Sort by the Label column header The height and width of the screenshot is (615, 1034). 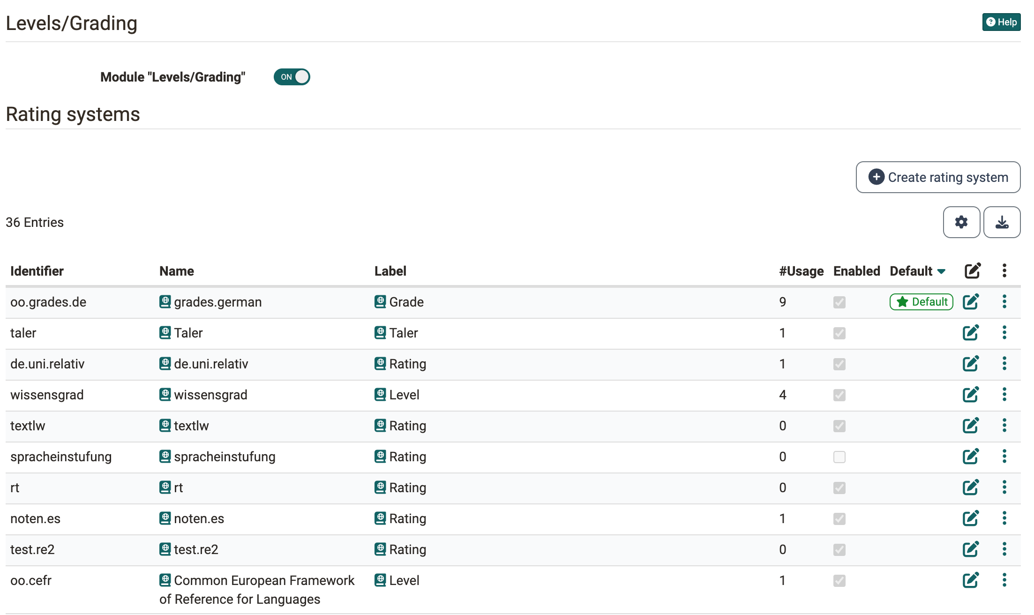pyautogui.click(x=390, y=271)
